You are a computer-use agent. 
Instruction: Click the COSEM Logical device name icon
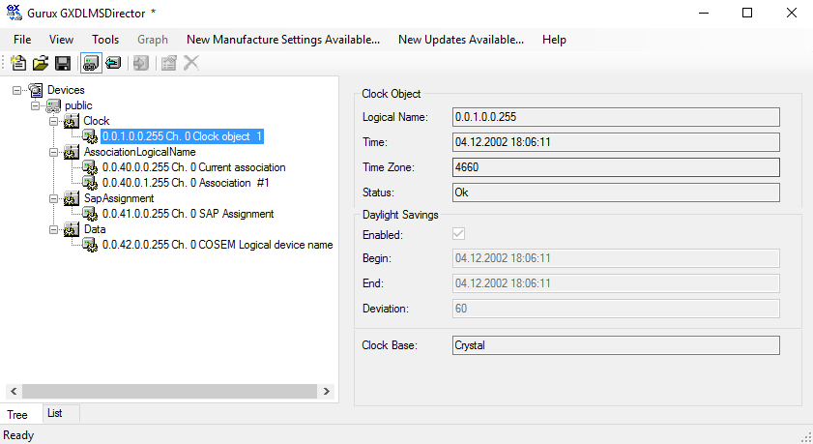pyautogui.click(x=90, y=245)
